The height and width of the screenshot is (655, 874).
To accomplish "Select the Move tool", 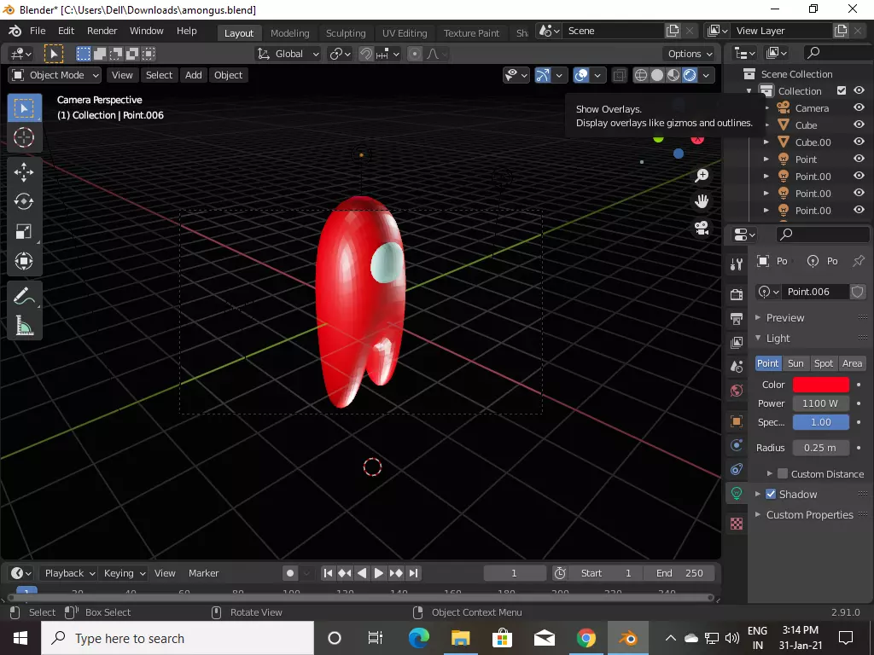I will tap(24, 172).
